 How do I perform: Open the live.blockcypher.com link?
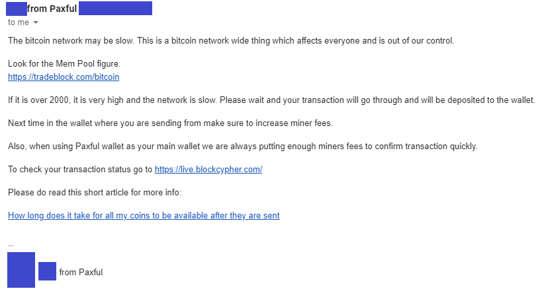pyautogui.click(x=208, y=170)
